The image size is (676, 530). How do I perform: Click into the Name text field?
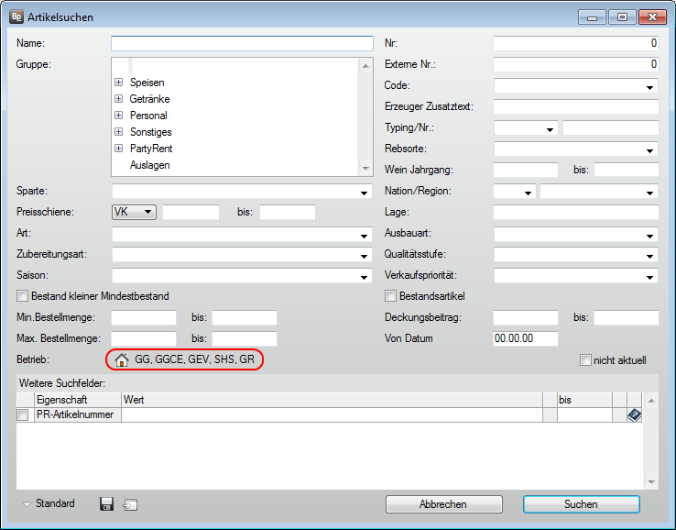pos(242,44)
